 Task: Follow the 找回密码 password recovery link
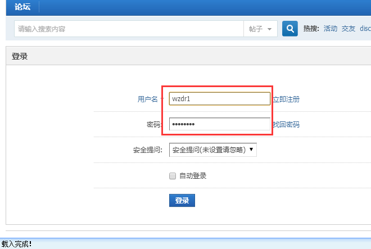(286, 124)
